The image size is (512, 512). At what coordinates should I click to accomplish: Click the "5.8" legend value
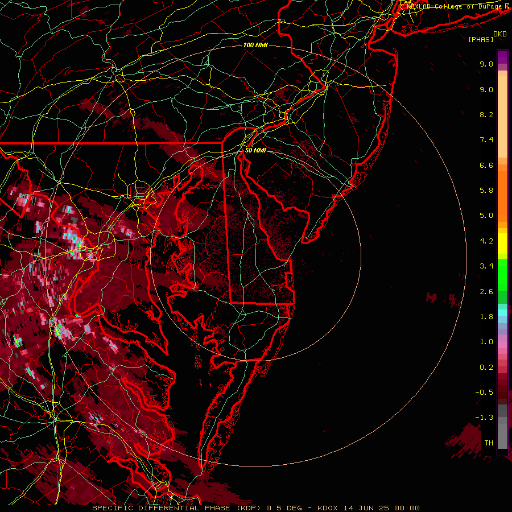pyautogui.click(x=486, y=191)
